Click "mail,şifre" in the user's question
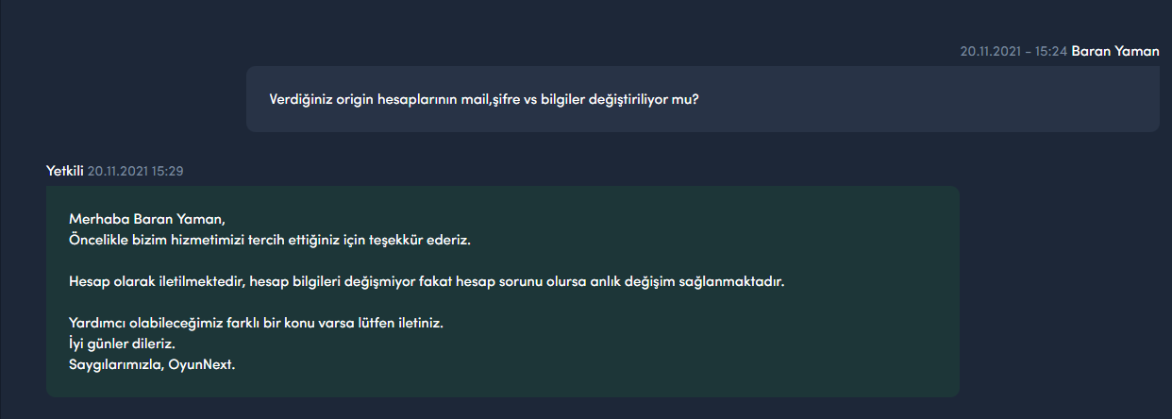 click(x=486, y=98)
